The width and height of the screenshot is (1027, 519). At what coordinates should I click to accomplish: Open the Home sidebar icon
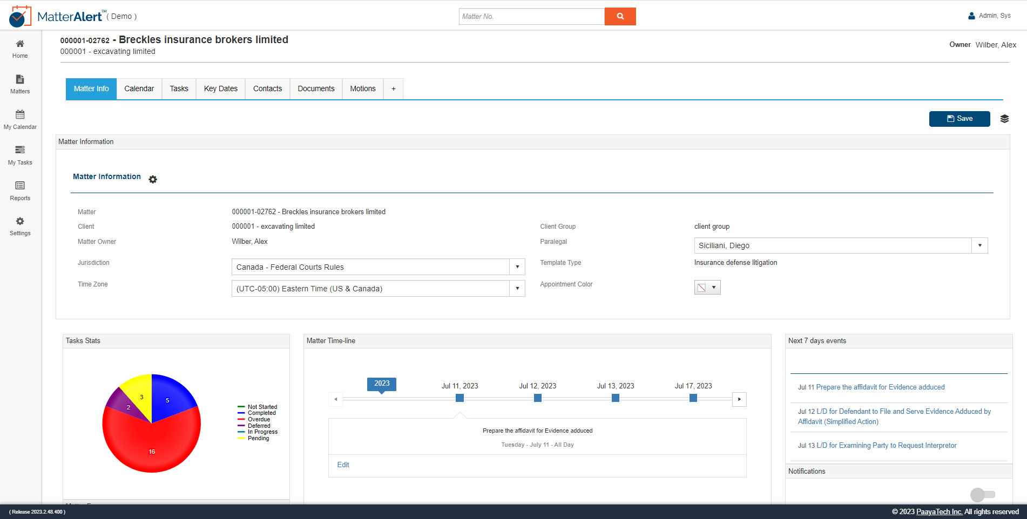(x=19, y=49)
